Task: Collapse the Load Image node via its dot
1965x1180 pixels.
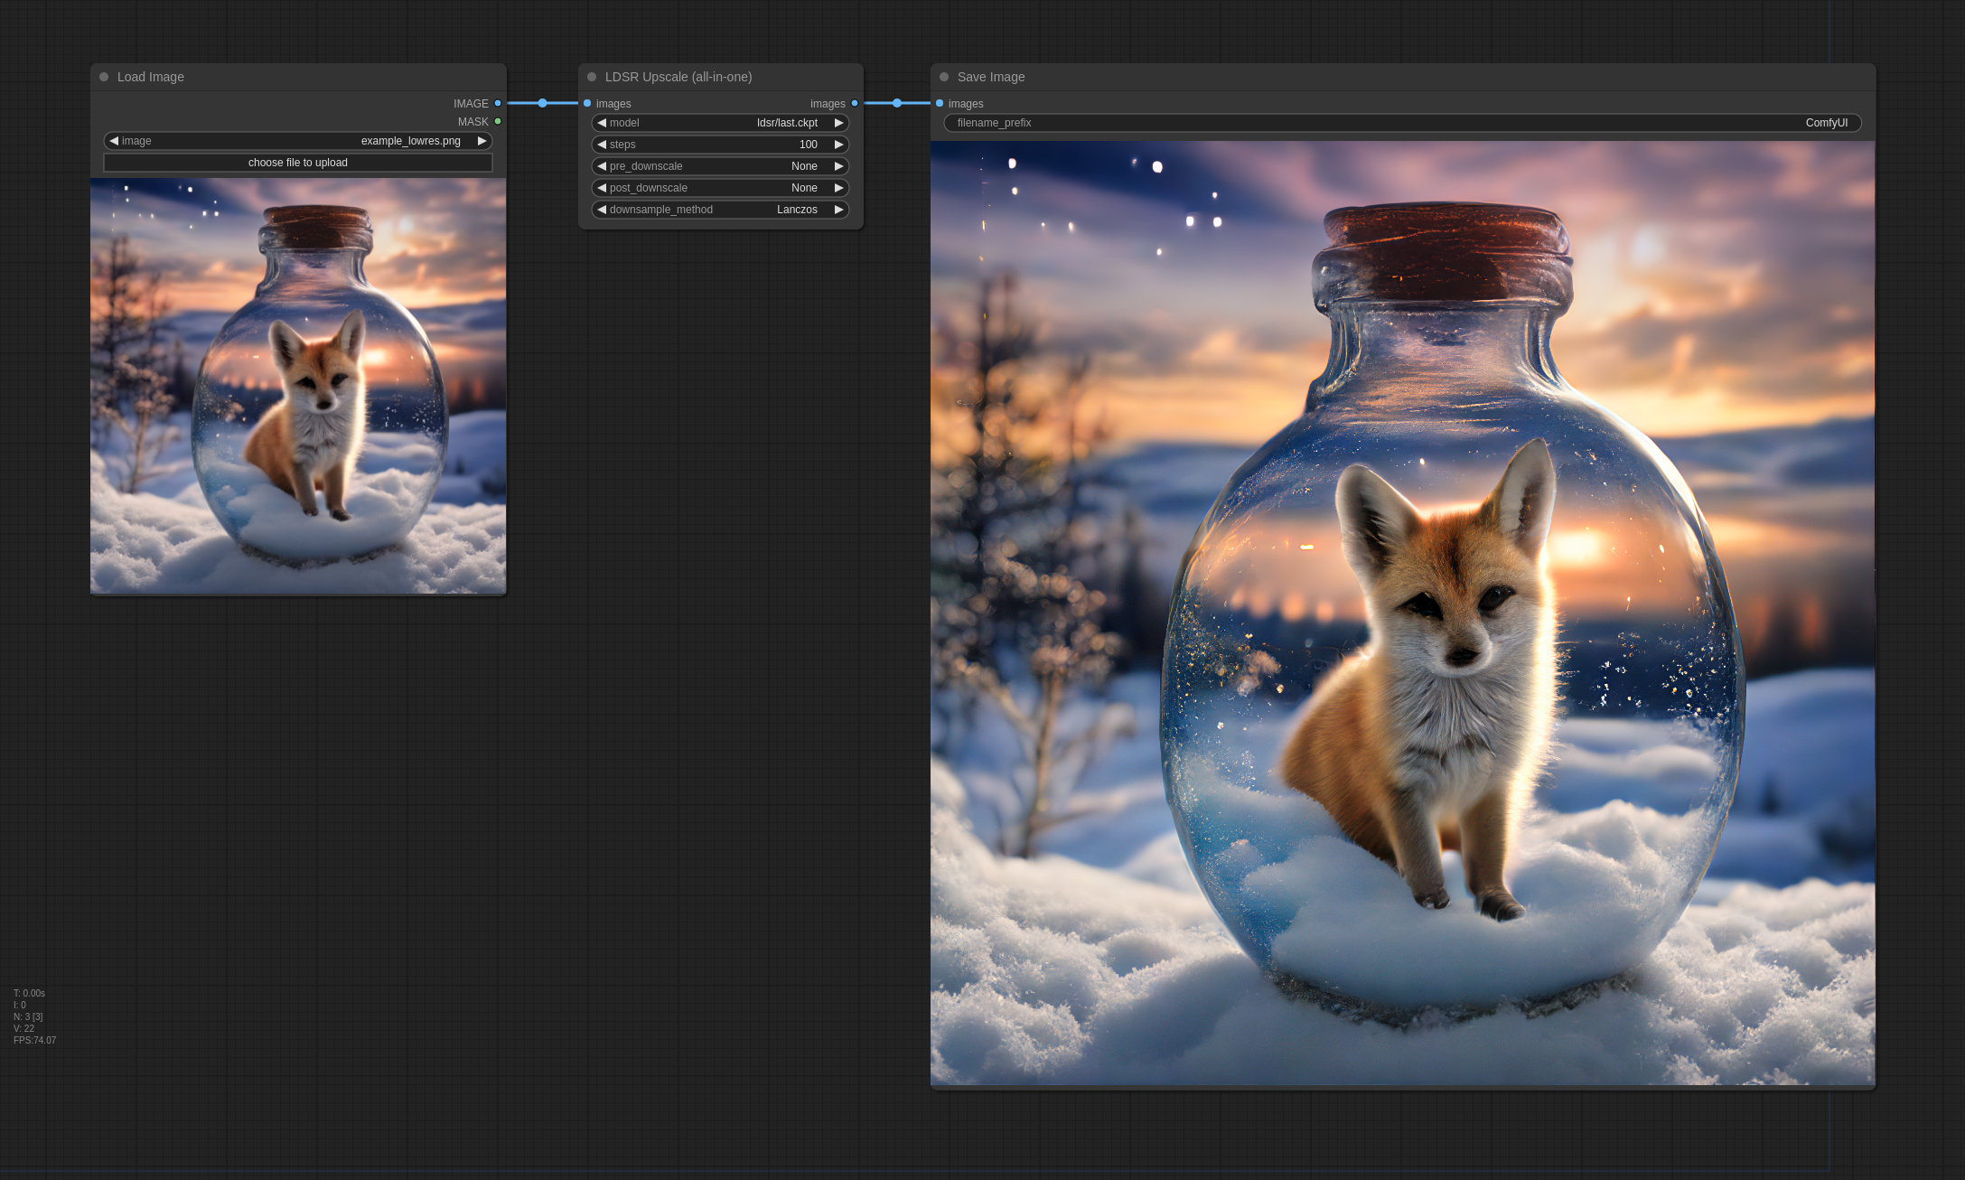Action: 104,77
